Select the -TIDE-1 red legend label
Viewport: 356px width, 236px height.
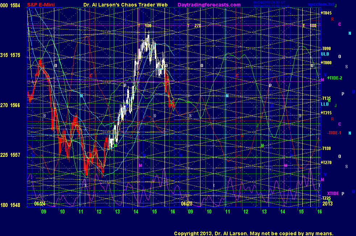point(334,133)
